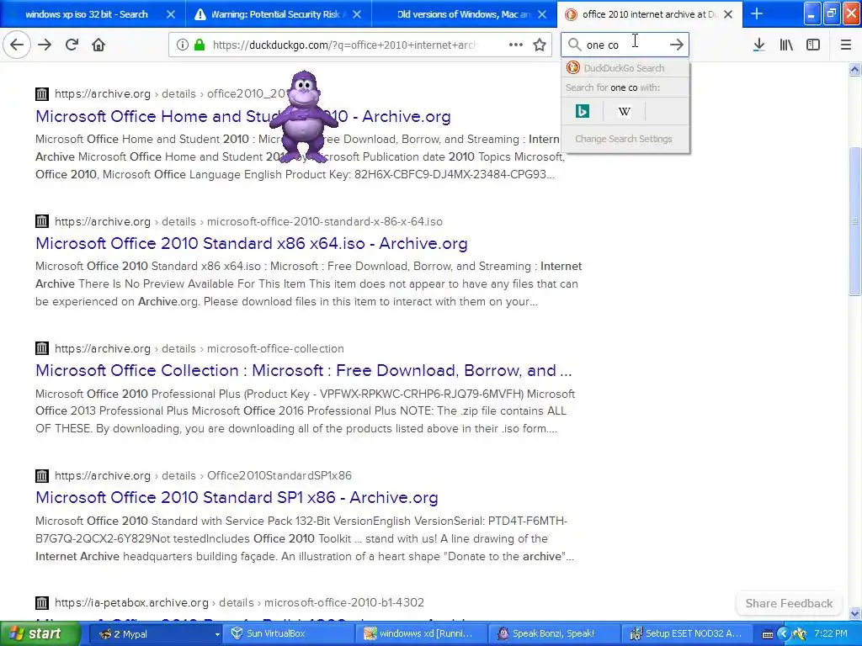Switch to windows xp iso 32 bit tab

pos(87,14)
